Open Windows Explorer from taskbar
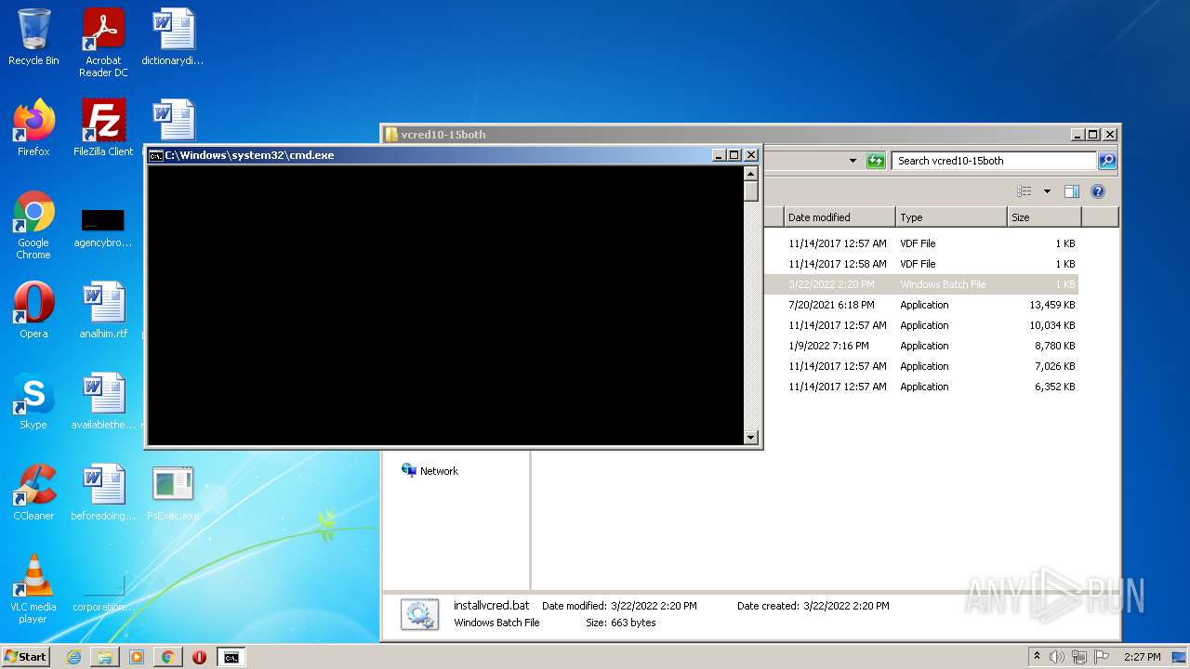 click(x=105, y=657)
